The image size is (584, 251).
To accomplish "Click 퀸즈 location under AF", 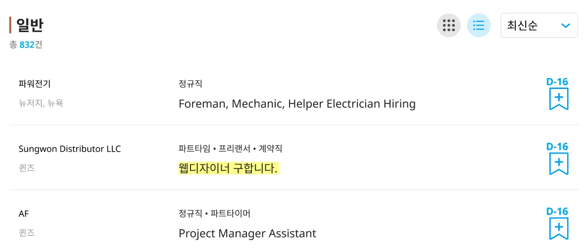I will [27, 233].
